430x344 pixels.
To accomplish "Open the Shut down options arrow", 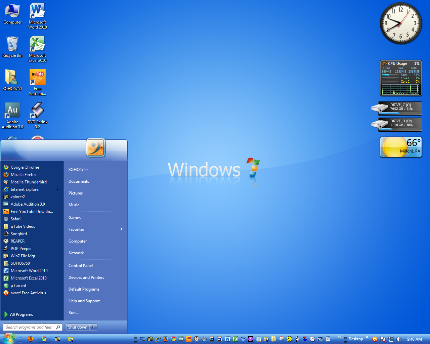I will pos(93,327).
